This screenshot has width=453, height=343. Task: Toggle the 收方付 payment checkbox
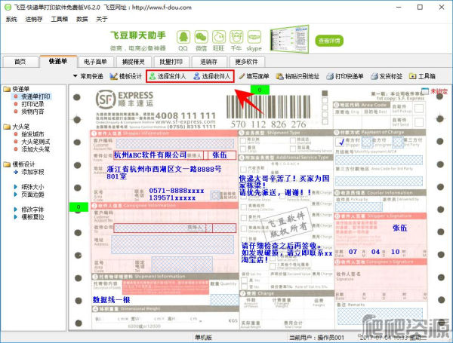(x=367, y=142)
